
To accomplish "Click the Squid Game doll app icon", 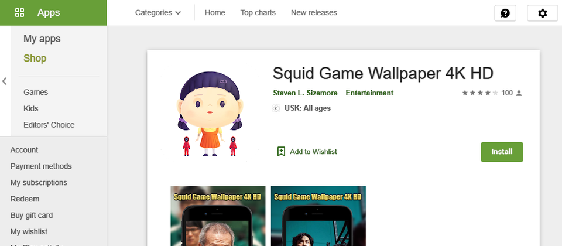I will [x=210, y=113].
